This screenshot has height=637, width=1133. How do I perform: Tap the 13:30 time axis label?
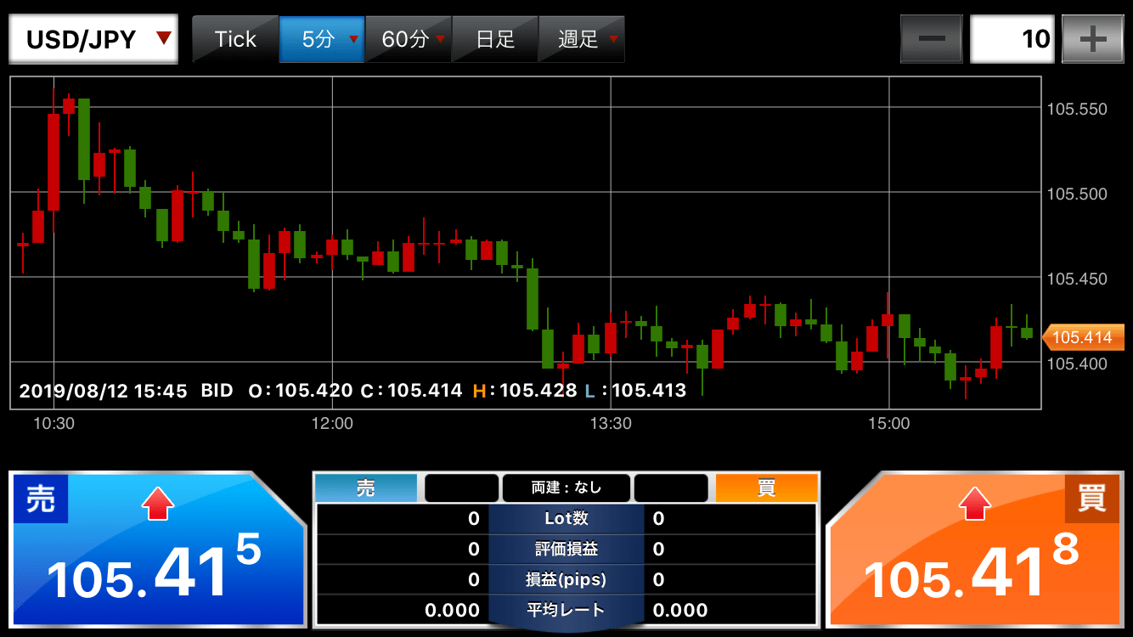tap(611, 423)
